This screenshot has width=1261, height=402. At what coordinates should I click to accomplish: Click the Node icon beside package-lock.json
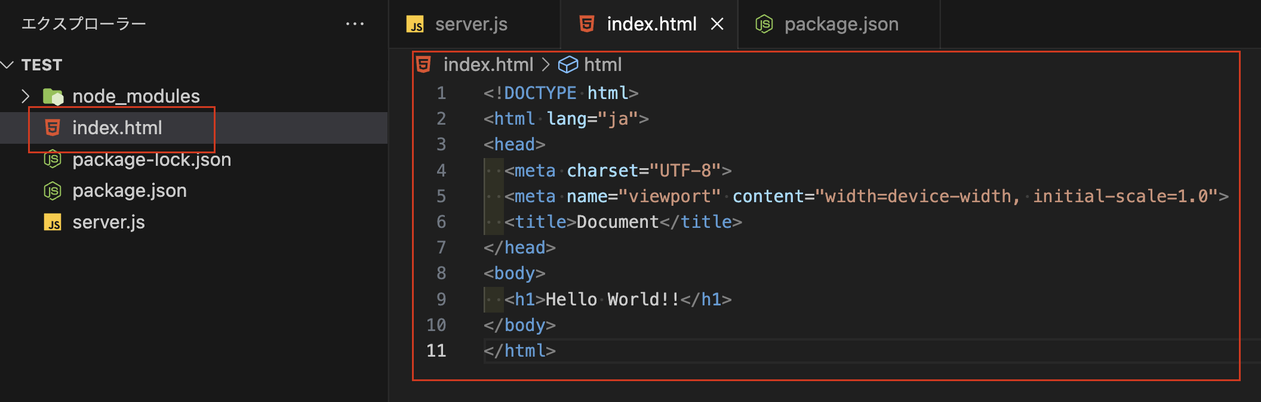point(53,159)
